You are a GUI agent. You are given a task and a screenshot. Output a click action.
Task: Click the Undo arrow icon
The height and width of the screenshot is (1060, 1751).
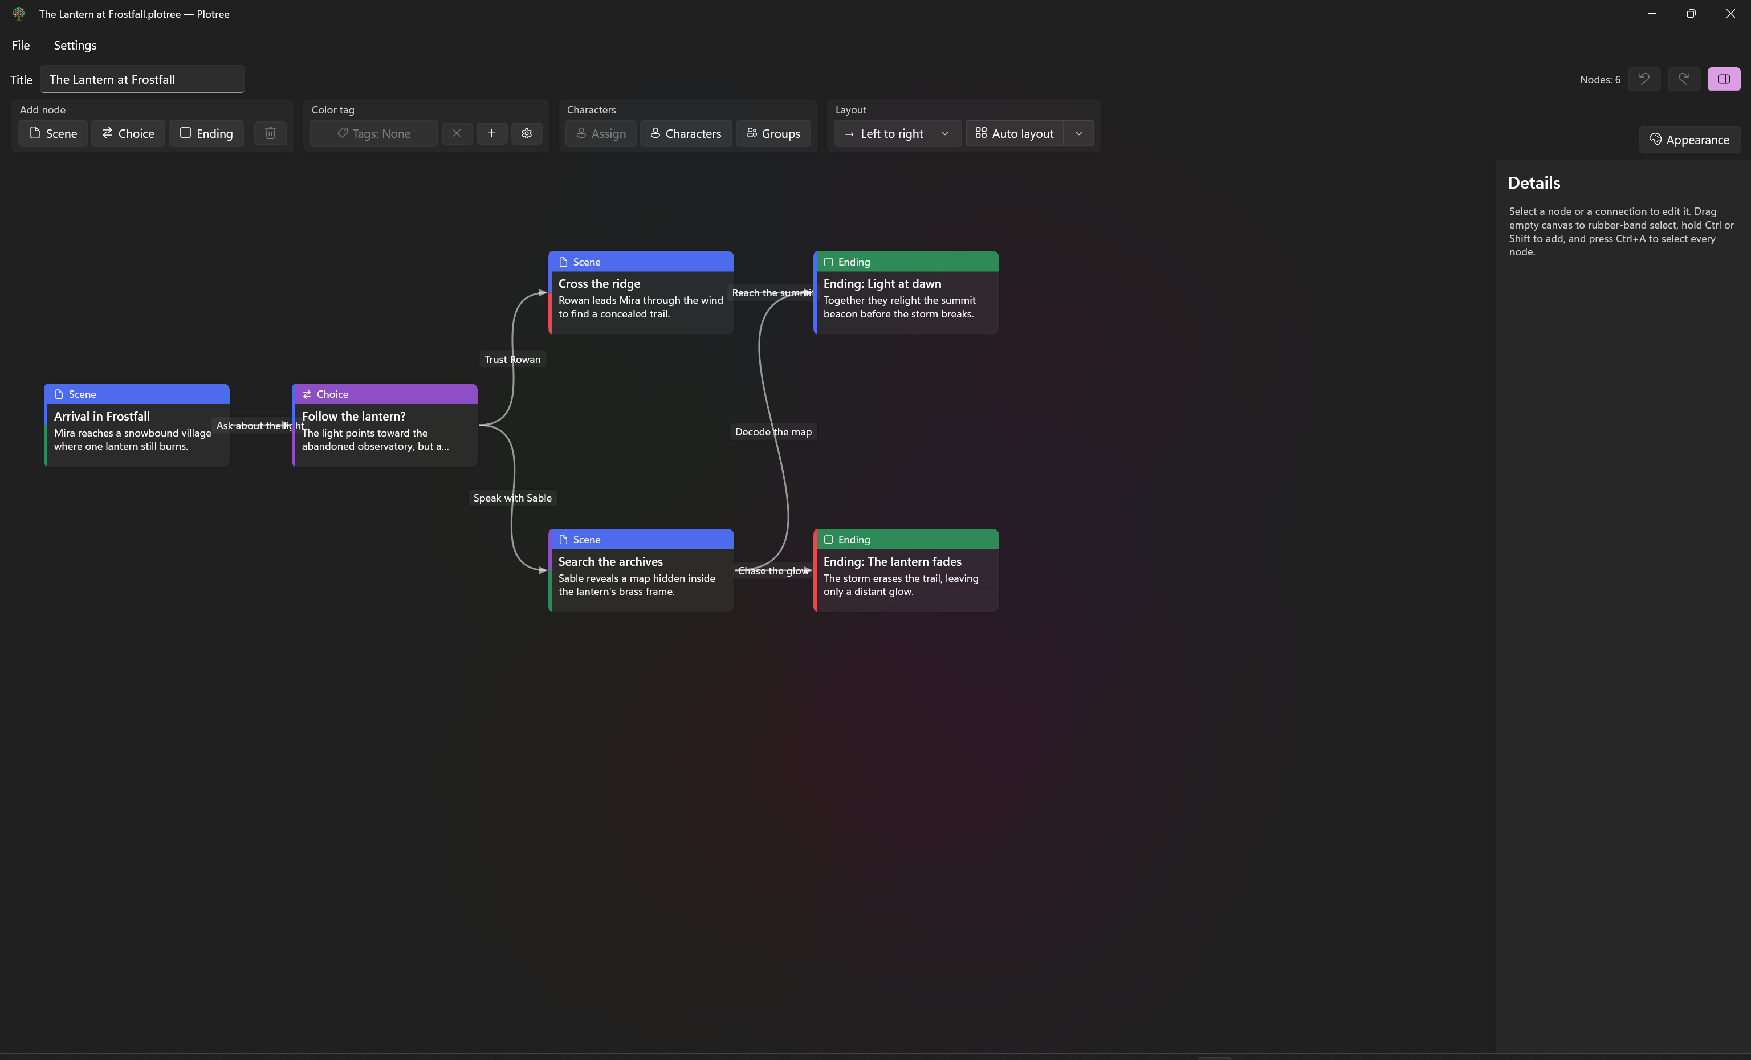coord(1644,79)
